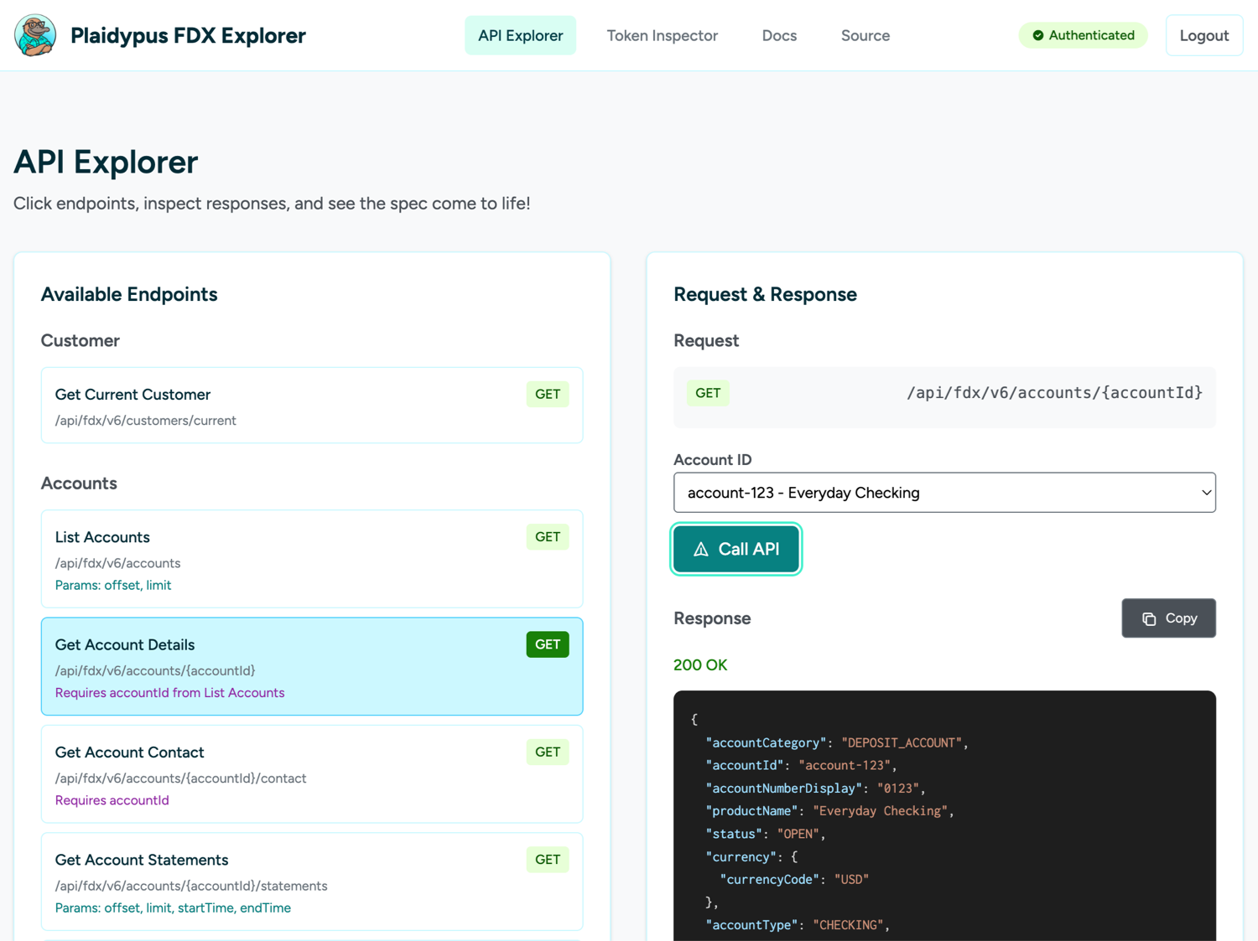Image resolution: width=1258 pixels, height=941 pixels.
Task: Click the Authenticated checkmark badge
Action: [x=1039, y=35]
